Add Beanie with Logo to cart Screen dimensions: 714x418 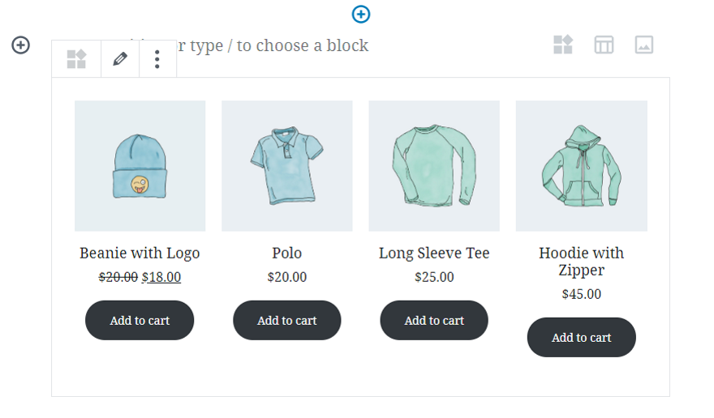[140, 320]
